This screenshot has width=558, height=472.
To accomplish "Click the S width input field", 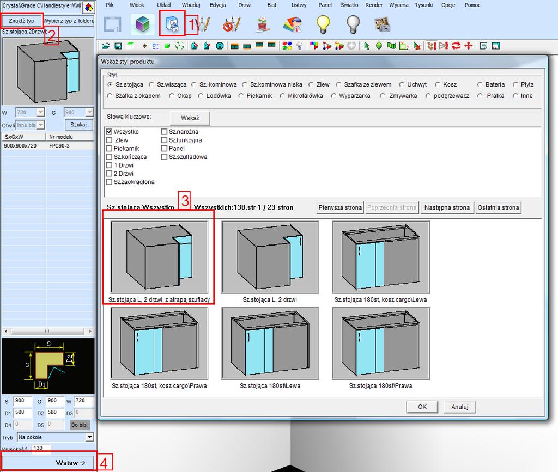I will [x=23, y=401].
